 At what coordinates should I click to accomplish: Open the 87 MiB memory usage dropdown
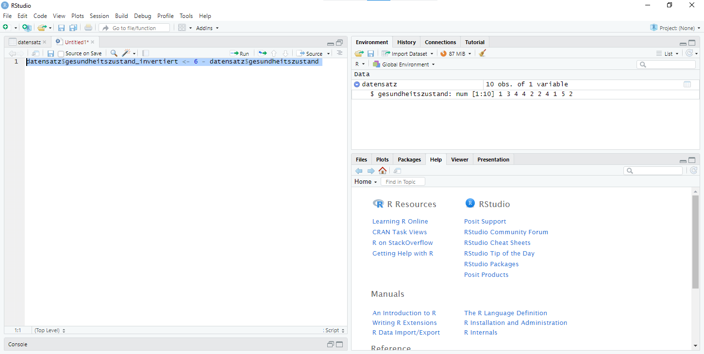[x=456, y=54]
